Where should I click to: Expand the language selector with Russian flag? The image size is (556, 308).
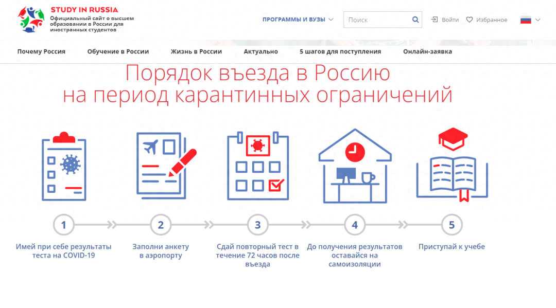click(530, 20)
